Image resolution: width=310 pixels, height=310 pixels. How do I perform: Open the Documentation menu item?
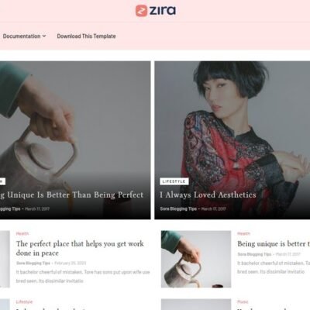coord(22,36)
